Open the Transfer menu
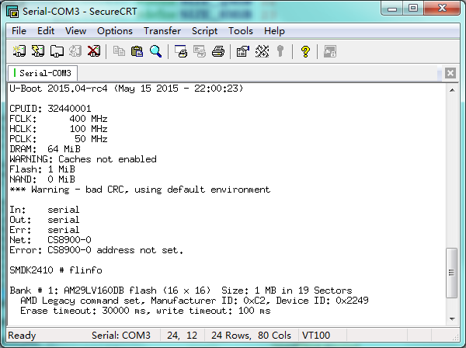 [x=162, y=31]
